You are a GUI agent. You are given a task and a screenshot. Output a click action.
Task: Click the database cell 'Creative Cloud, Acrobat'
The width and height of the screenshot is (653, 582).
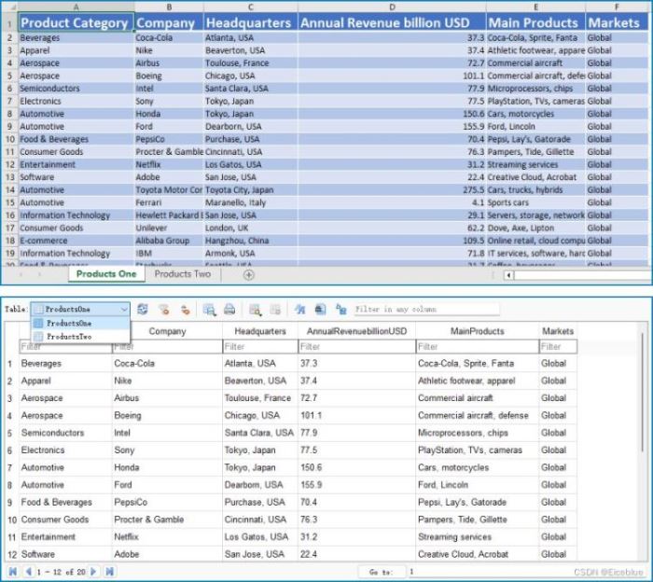coord(478,554)
